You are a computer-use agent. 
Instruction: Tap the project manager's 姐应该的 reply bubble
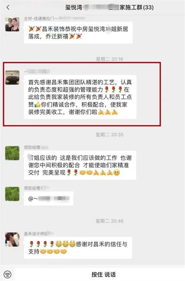pyautogui.click(x=80, y=165)
